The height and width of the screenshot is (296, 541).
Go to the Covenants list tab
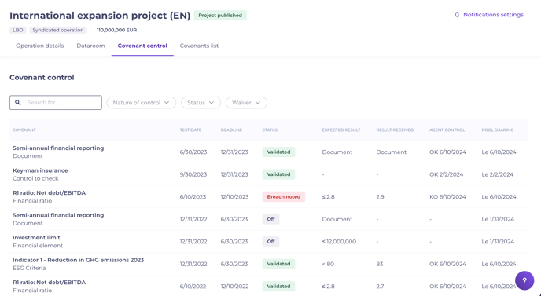pyautogui.click(x=199, y=46)
